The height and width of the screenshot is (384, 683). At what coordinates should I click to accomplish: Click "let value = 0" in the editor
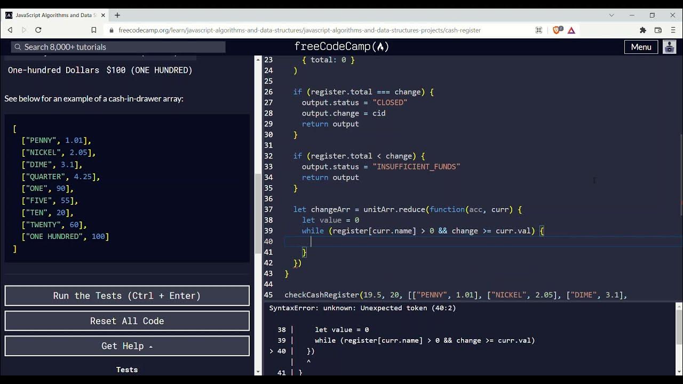coord(330,220)
